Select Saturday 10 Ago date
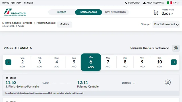This screenshot has height=102, width=182. pos(159,62)
